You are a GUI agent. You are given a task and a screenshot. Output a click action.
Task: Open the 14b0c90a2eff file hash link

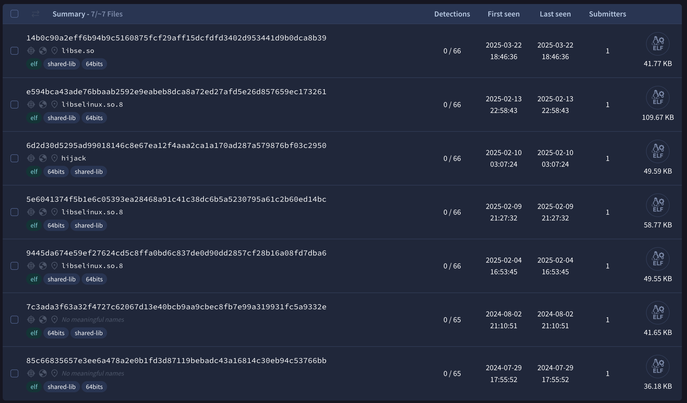click(x=176, y=38)
